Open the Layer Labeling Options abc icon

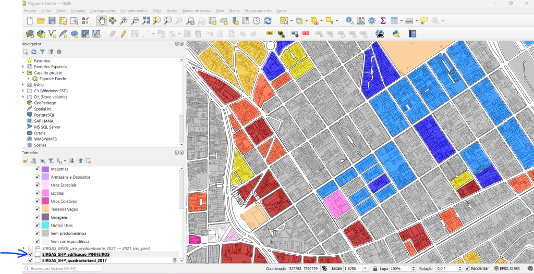270,33
